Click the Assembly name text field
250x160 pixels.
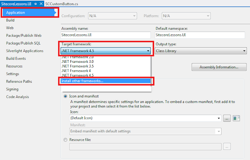point(105,35)
